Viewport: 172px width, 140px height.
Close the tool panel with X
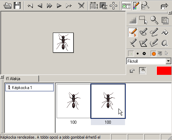click(x=170, y=13)
